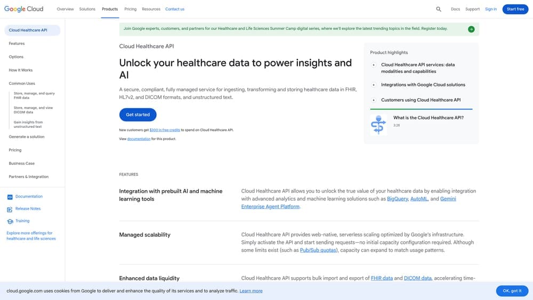
Task: Go to Common Uses in sidebar
Action: (22, 83)
